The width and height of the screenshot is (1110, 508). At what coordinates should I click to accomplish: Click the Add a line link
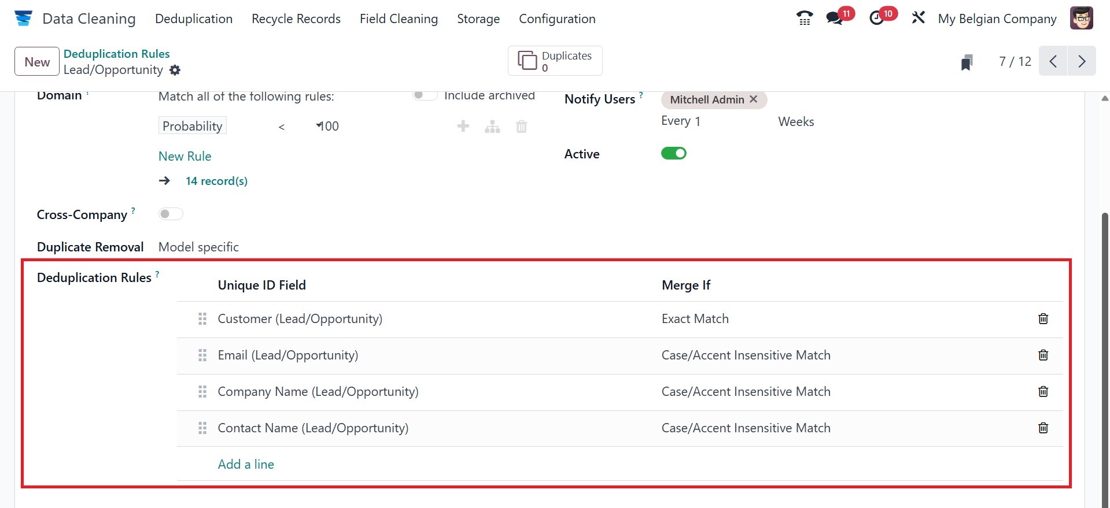point(246,464)
